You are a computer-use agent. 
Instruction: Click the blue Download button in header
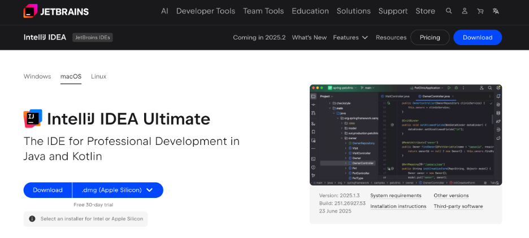[477, 38]
